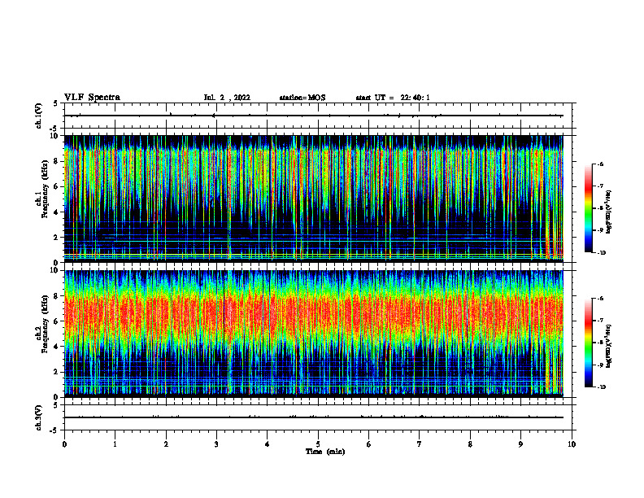Click the "ch.1(V)" waveform axis label
The height and width of the screenshot is (498, 644).
(x=38, y=116)
